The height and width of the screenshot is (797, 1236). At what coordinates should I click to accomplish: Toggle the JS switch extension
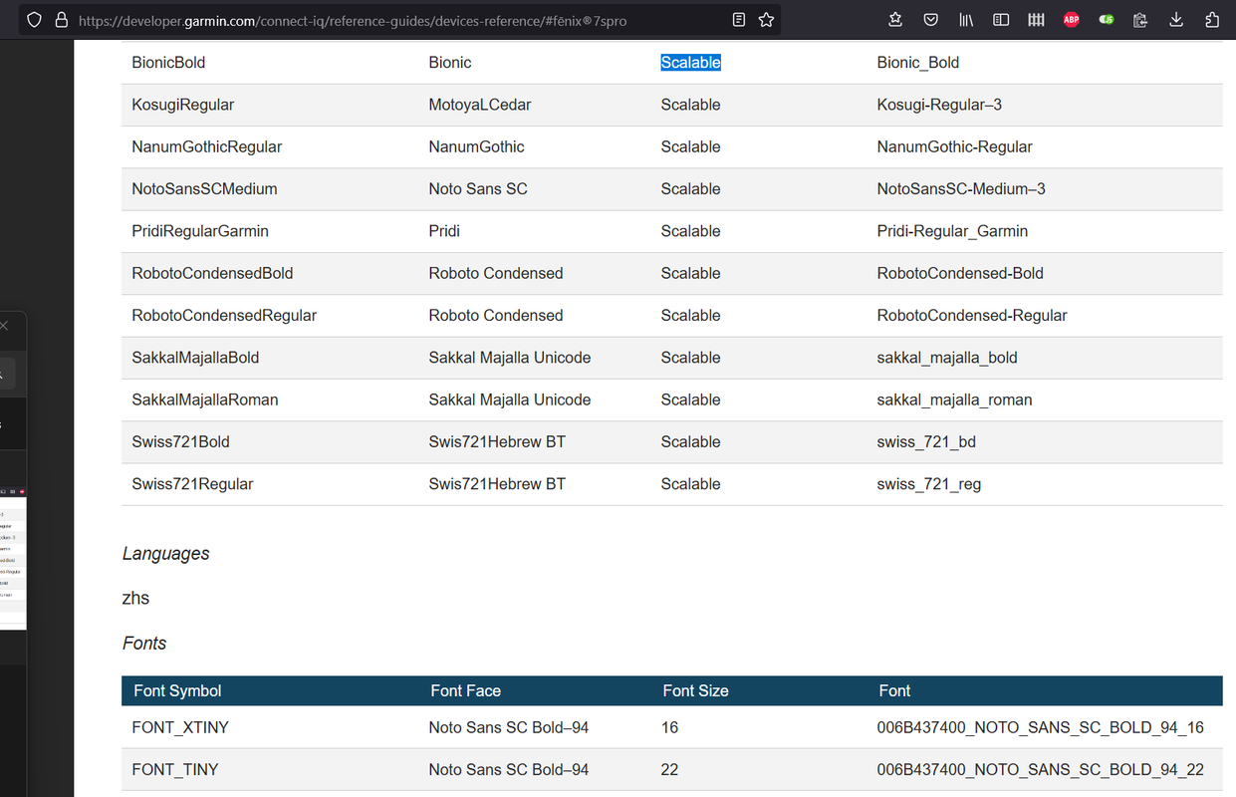tap(1107, 19)
